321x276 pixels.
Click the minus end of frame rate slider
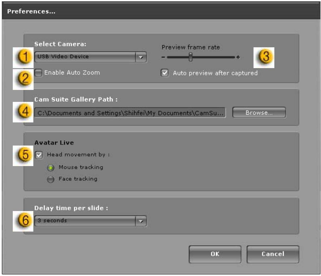click(x=163, y=57)
